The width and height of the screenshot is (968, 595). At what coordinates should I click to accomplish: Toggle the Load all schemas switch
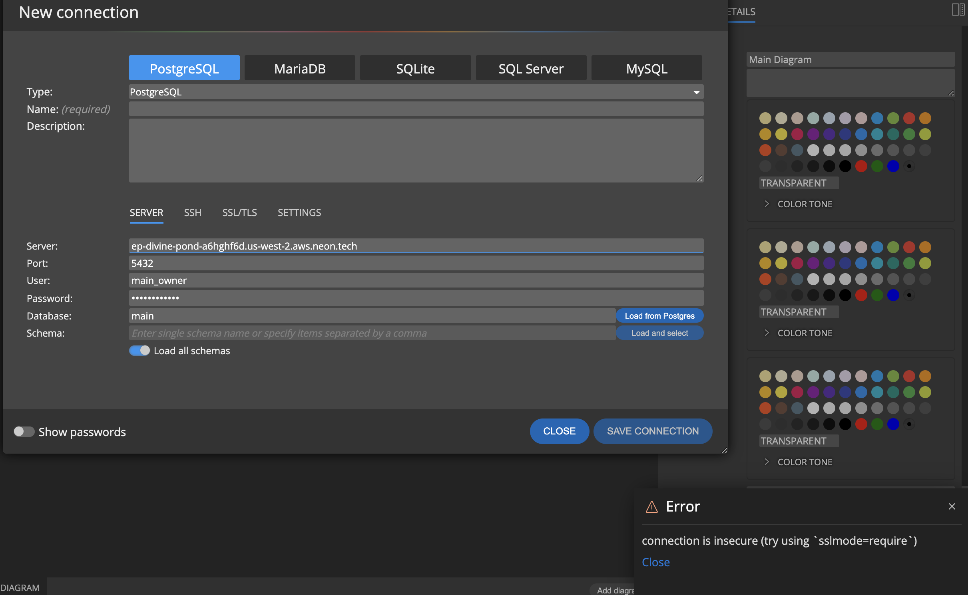click(139, 351)
